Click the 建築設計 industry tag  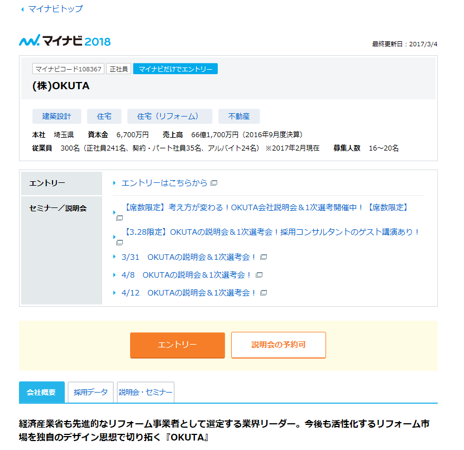(56, 117)
